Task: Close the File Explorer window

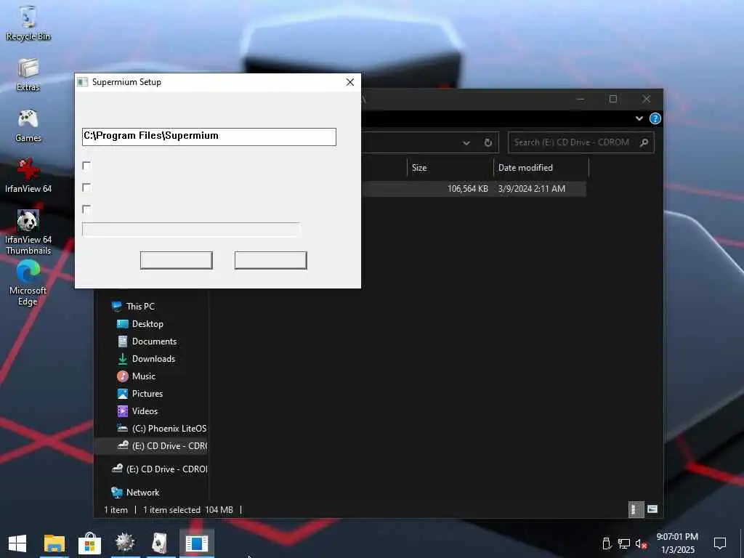Action: (x=646, y=99)
